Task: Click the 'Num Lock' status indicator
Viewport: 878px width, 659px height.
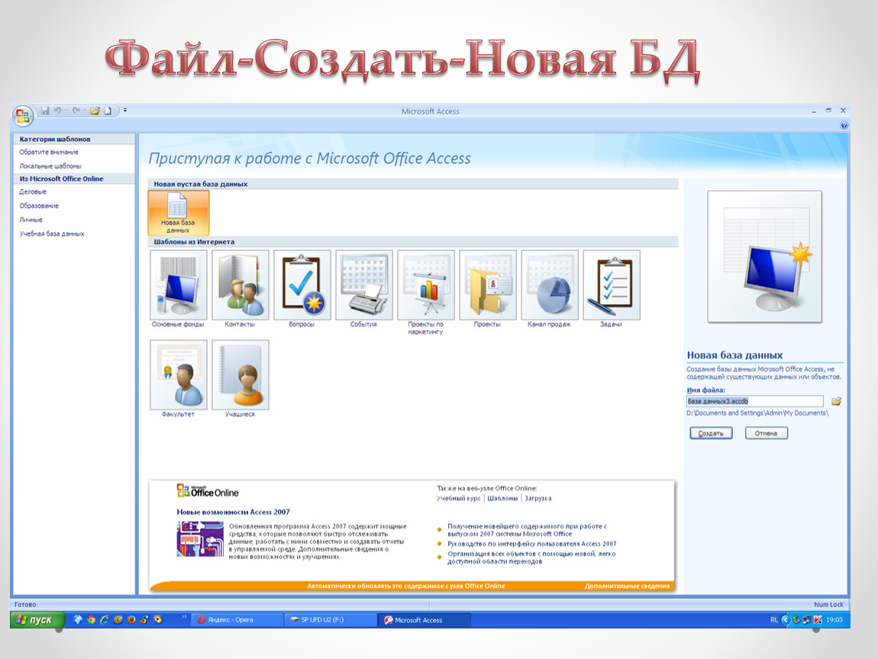Action: [828, 605]
